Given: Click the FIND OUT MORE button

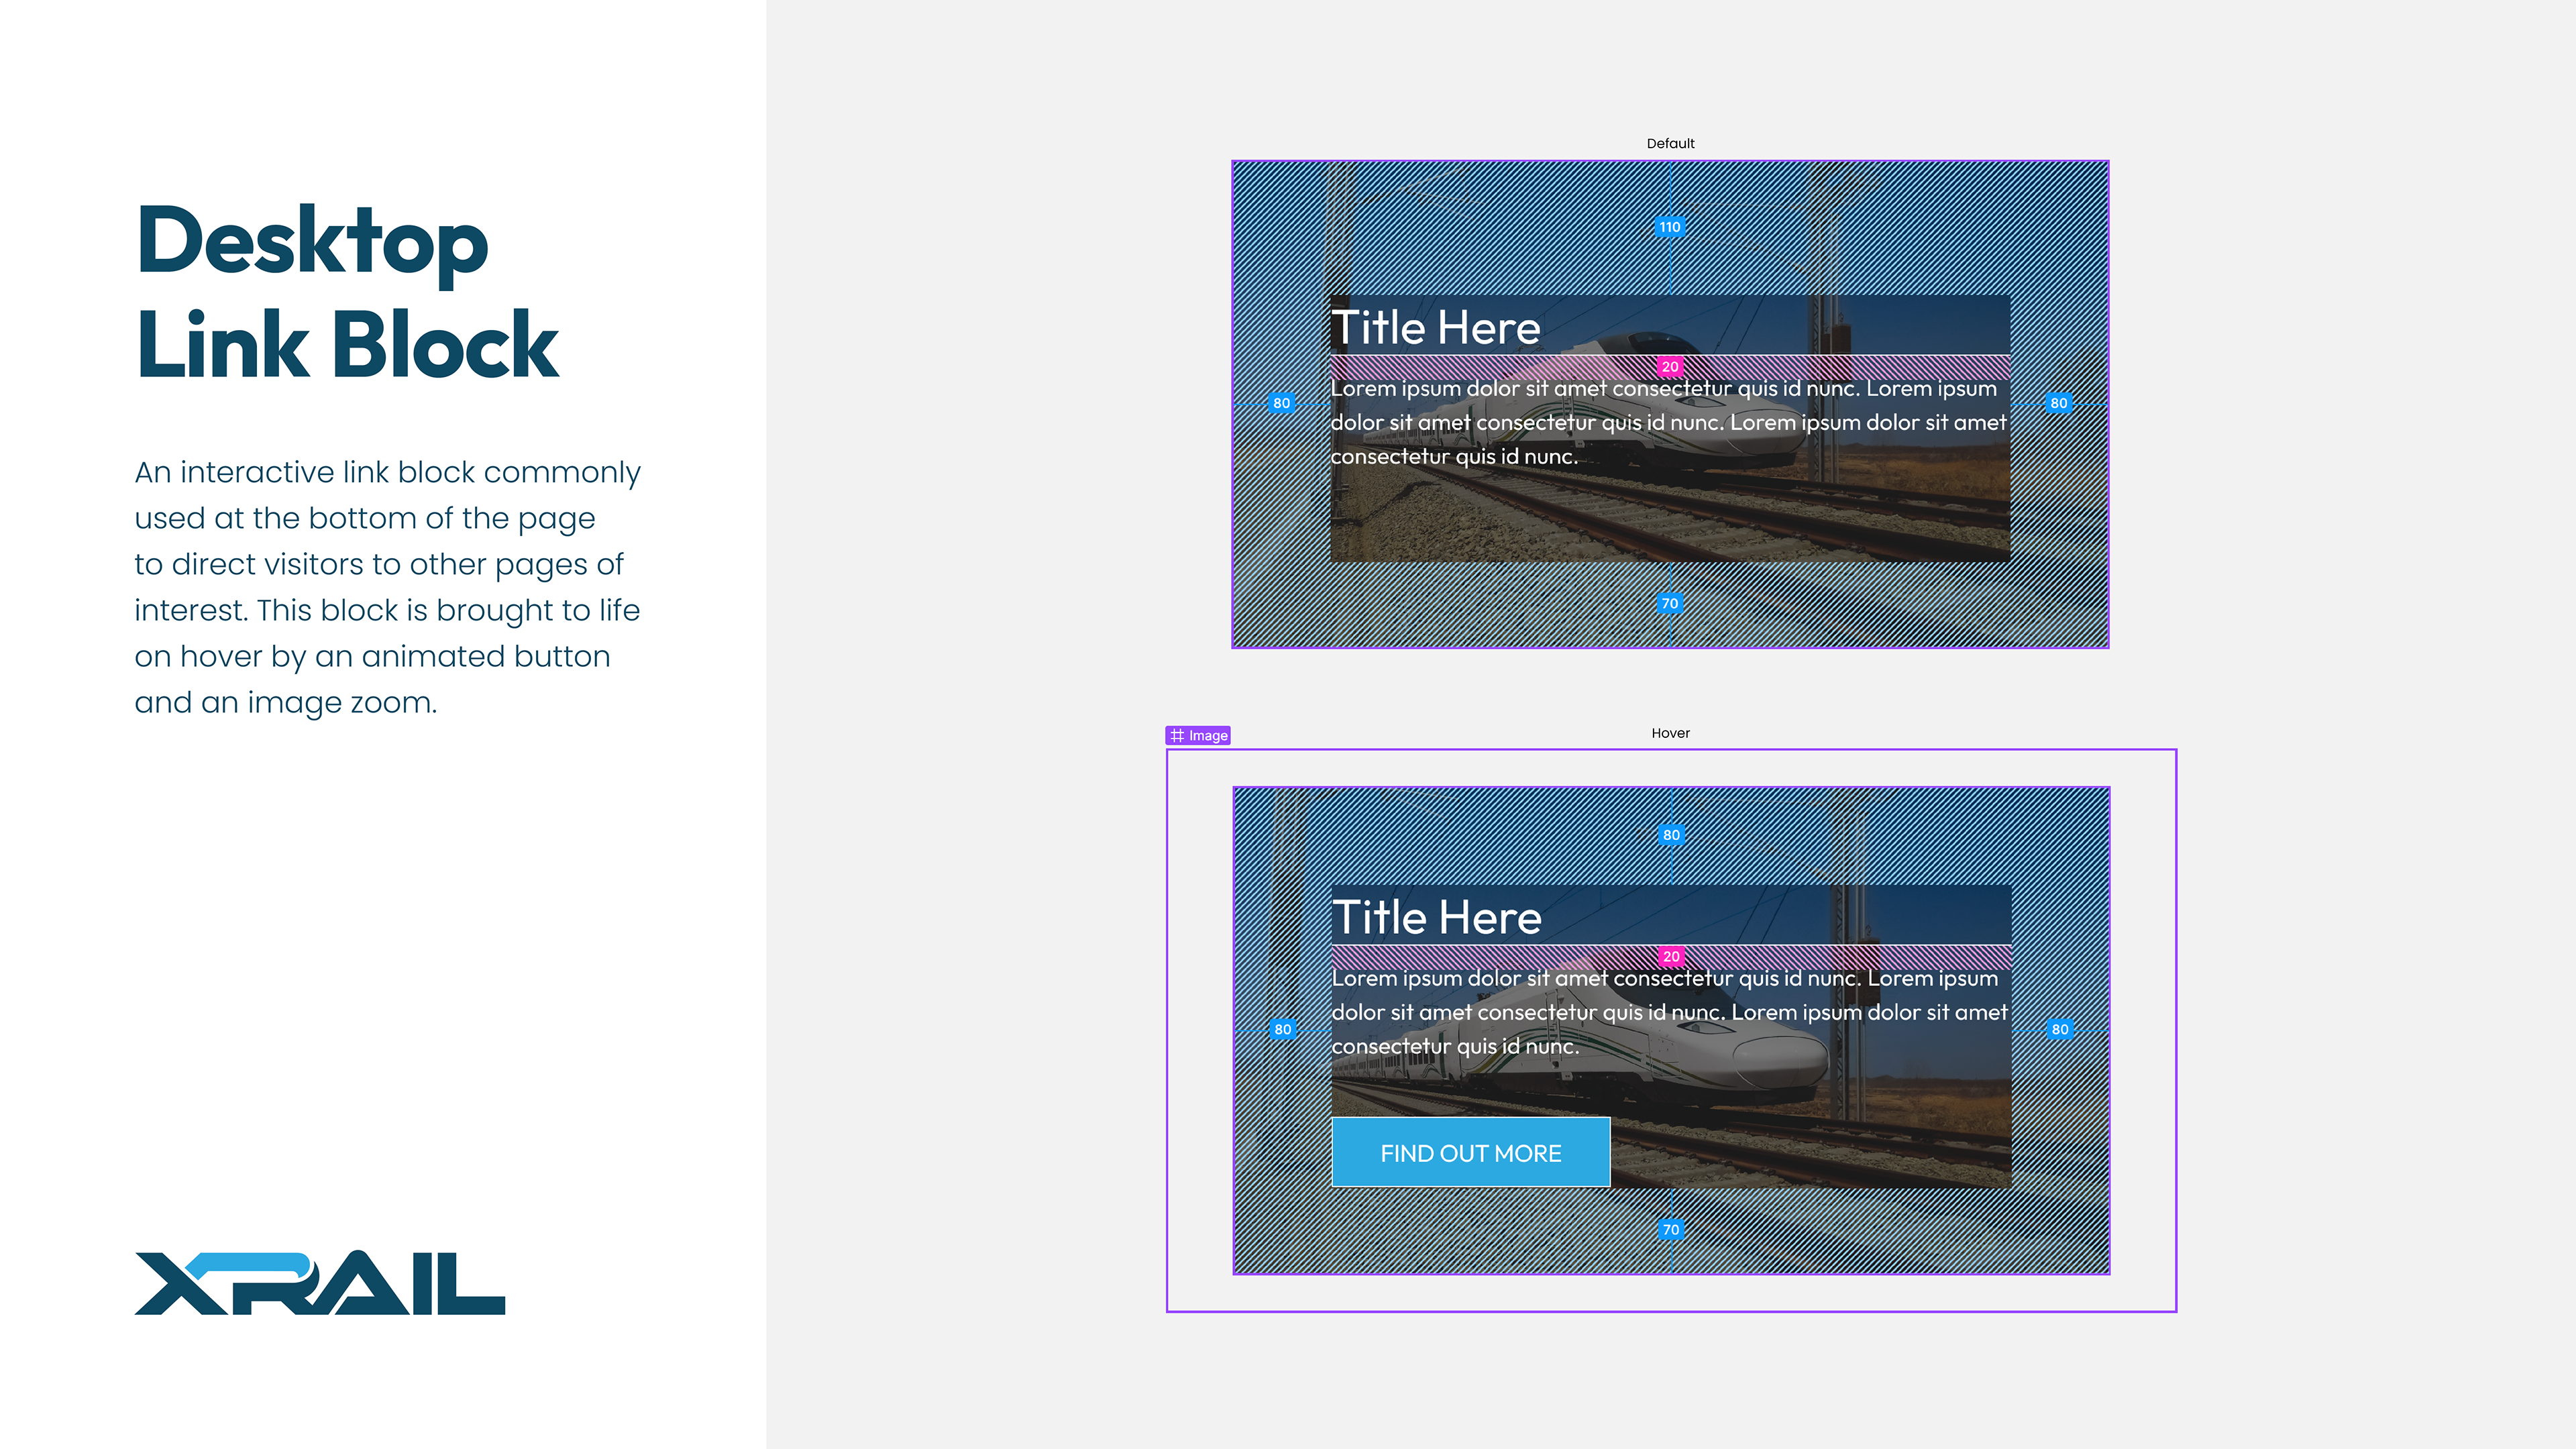Looking at the screenshot, I should [x=1470, y=1153].
